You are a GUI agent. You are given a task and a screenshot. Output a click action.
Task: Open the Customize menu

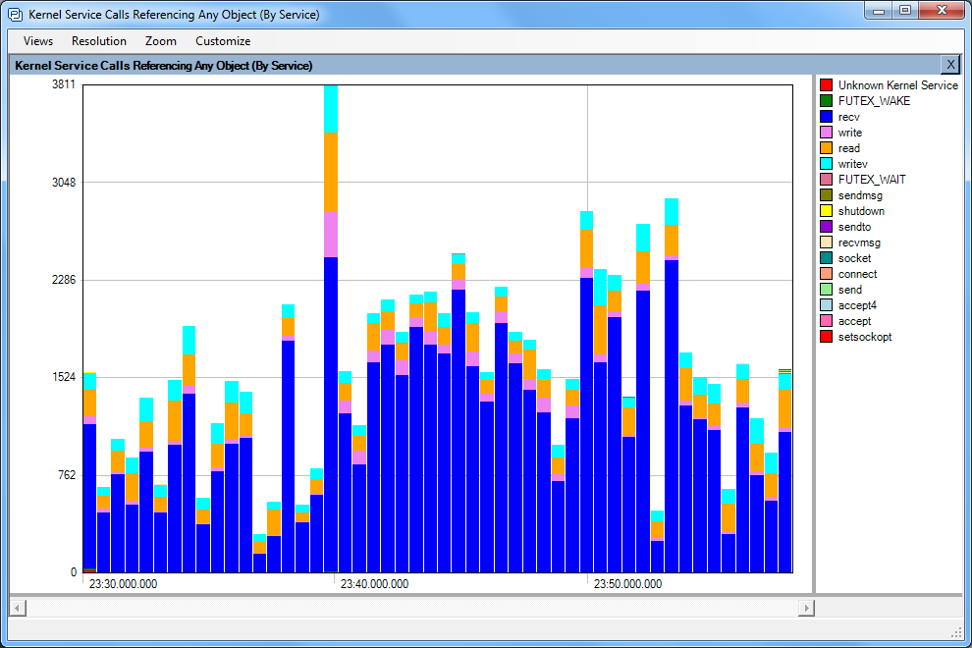pyautogui.click(x=223, y=41)
